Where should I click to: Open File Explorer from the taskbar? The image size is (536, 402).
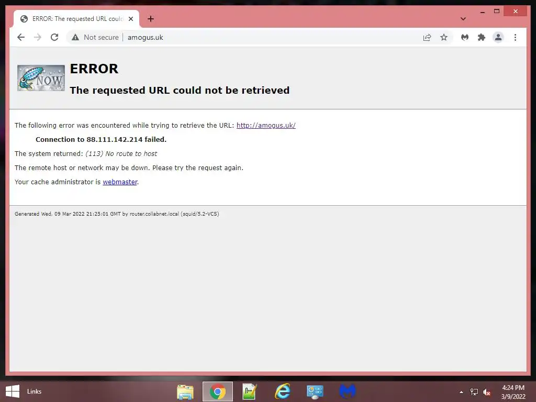click(185, 392)
